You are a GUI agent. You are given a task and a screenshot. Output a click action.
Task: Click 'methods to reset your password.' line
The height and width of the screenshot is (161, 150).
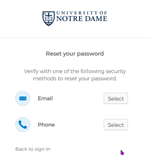75,79
